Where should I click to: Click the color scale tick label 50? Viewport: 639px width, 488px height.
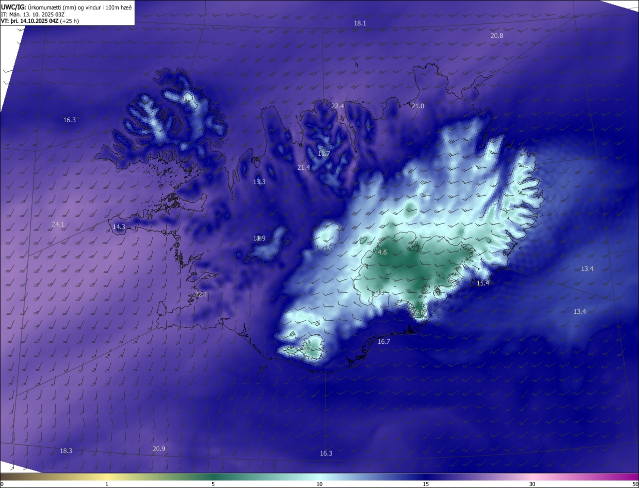tap(635, 484)
